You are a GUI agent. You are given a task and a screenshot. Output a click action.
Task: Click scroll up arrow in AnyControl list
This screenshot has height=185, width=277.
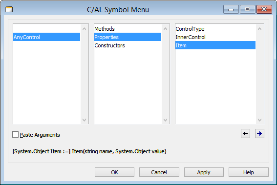84,29
